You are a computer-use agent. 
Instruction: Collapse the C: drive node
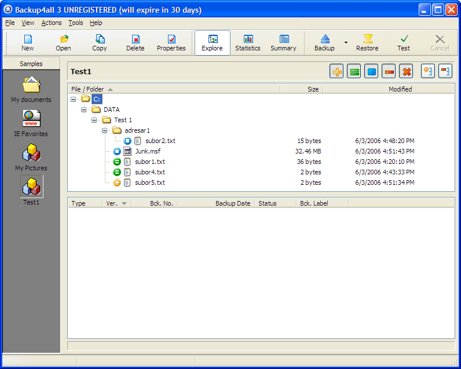pyautogui.click(x=73, y=100)
